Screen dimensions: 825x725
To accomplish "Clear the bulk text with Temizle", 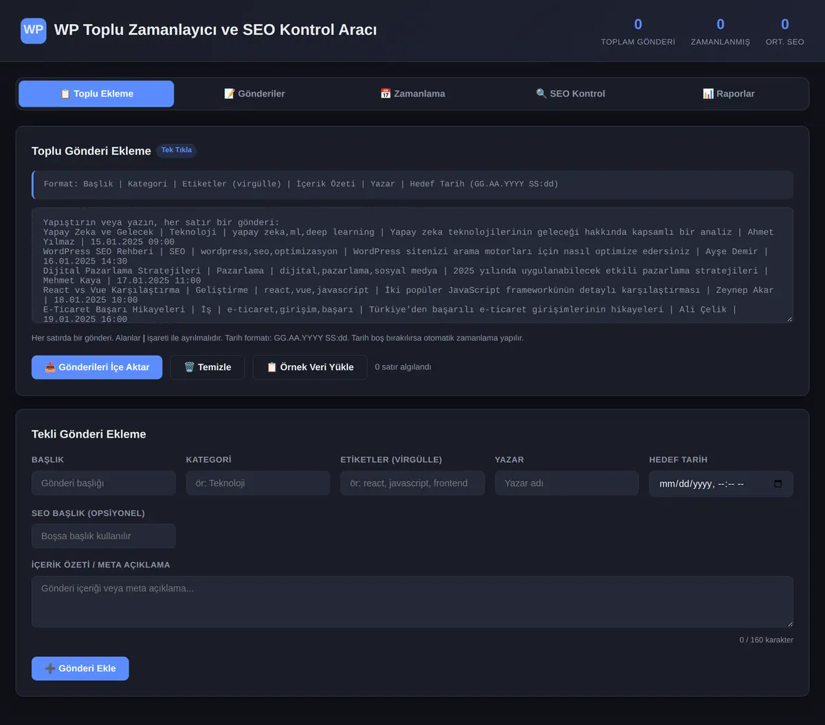I will click(208, 367).
